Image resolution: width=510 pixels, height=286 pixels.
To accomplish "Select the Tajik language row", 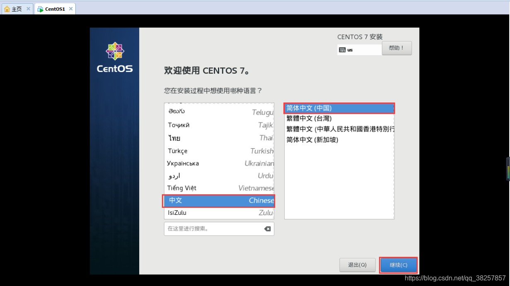I will click(x=219, y=125).
